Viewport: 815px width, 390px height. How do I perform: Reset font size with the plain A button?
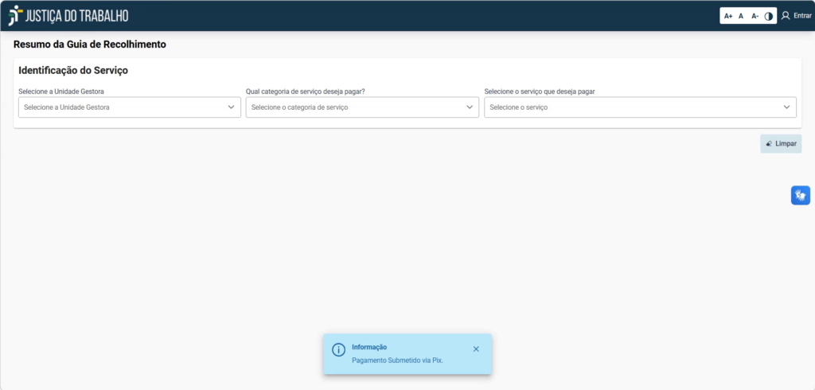[741, 16]
